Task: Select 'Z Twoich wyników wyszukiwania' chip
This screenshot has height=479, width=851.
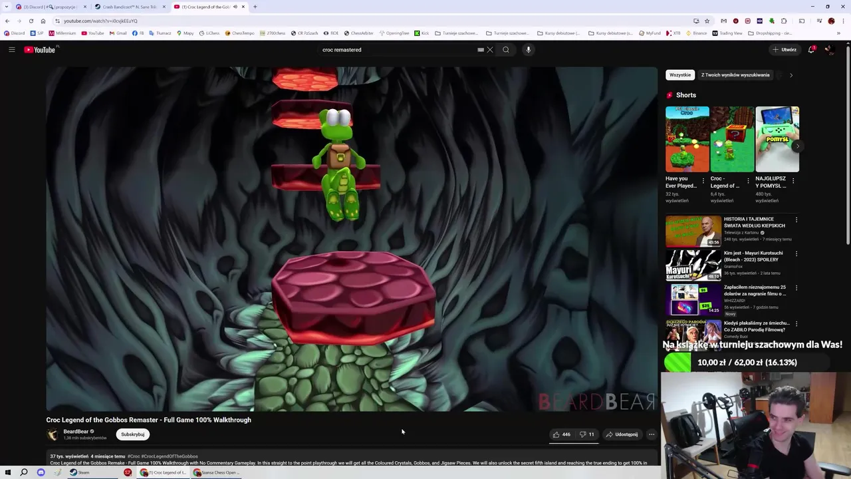Action: [735, 75]
